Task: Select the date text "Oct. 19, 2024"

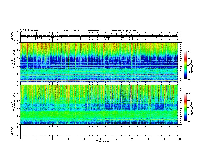Action: point(72,31)
